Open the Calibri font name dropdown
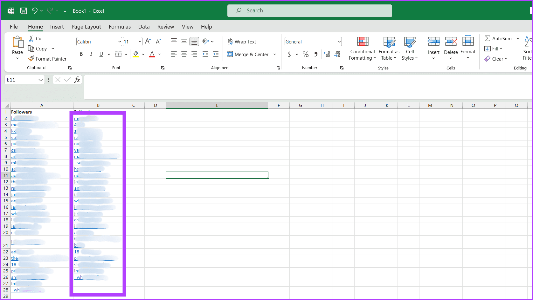Screen dimensions: 533x300 point(120,42)
